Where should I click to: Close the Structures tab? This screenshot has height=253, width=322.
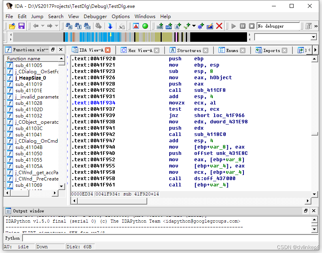pyautogui.click(x=206, y=50)
